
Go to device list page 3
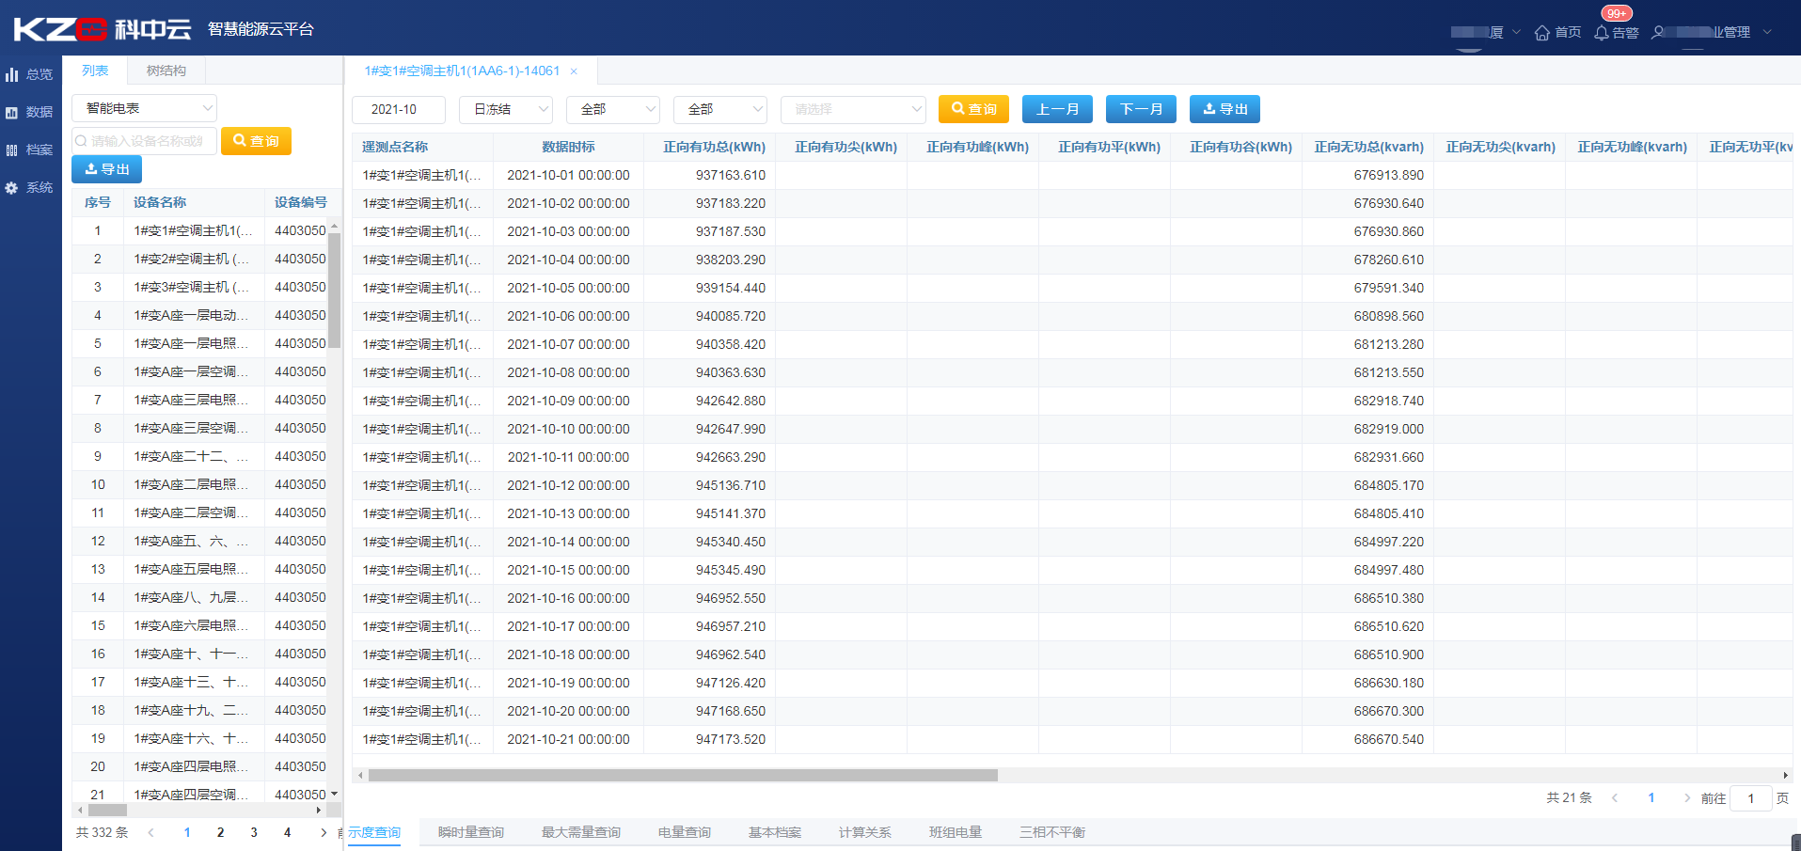(254, 832)
